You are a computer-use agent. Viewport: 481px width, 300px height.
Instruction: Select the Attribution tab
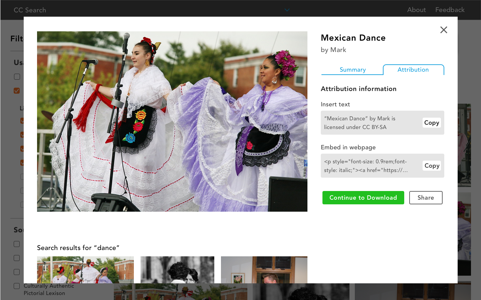(413, 70)
